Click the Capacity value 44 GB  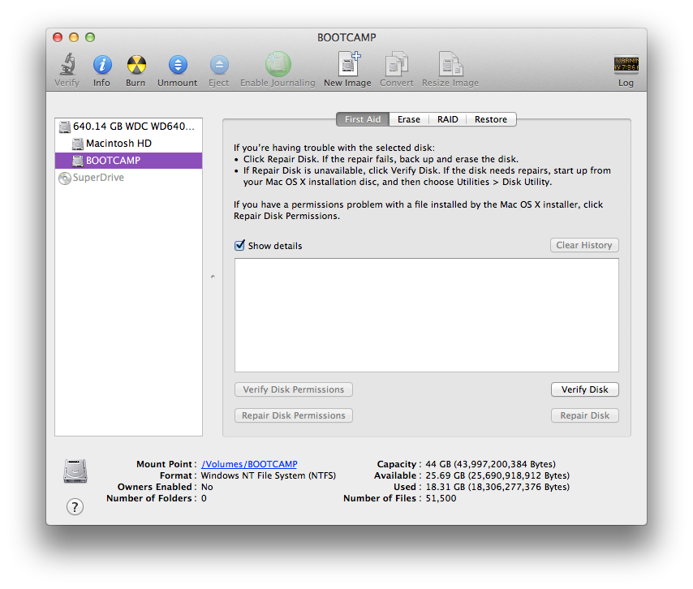[x=491, y=464]
